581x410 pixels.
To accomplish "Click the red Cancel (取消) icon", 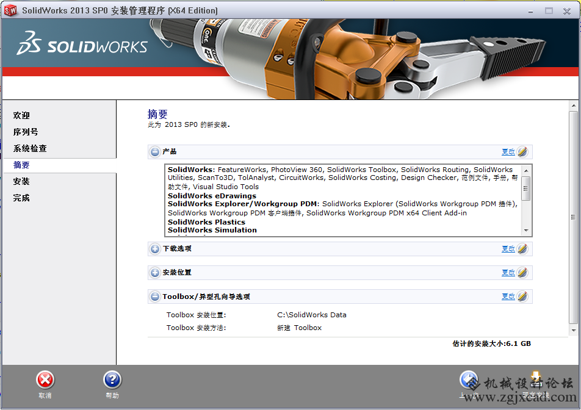I will pyautogui.click(x=45, y=380).
